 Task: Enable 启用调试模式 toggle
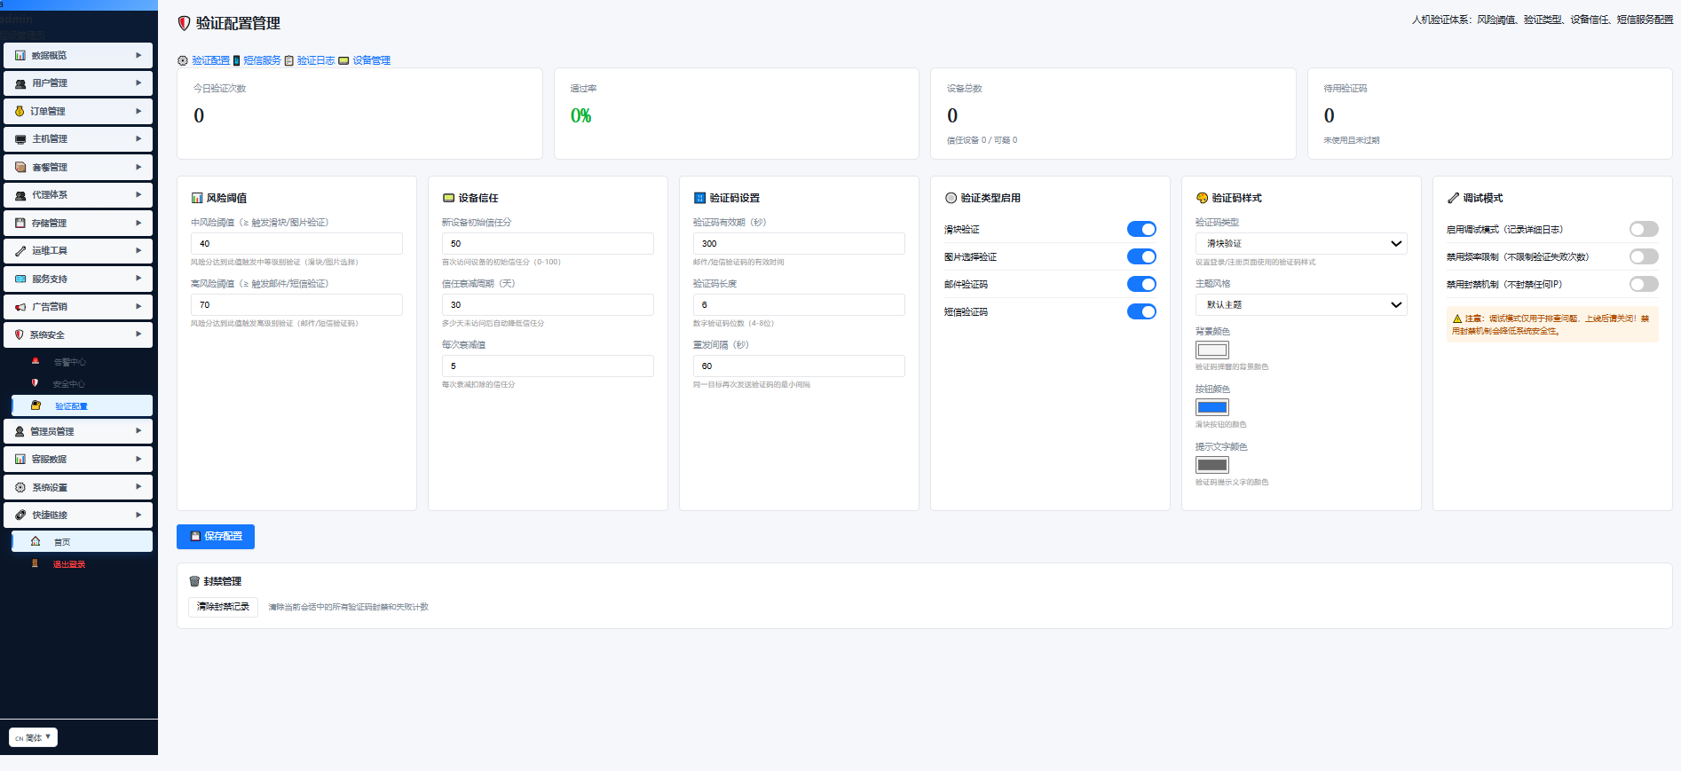[x=1644, y=229]
